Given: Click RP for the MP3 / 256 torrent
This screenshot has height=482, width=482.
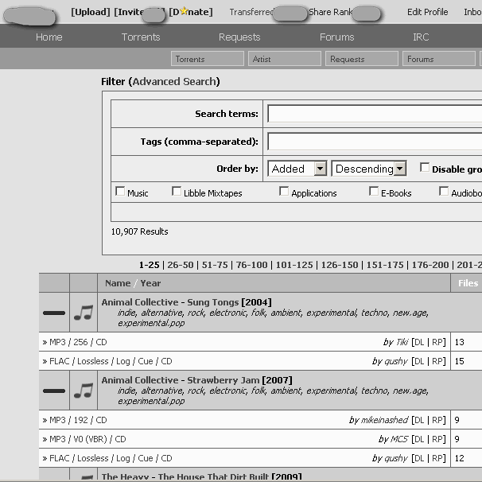Looking at the screenshot, I should [437, 342].
